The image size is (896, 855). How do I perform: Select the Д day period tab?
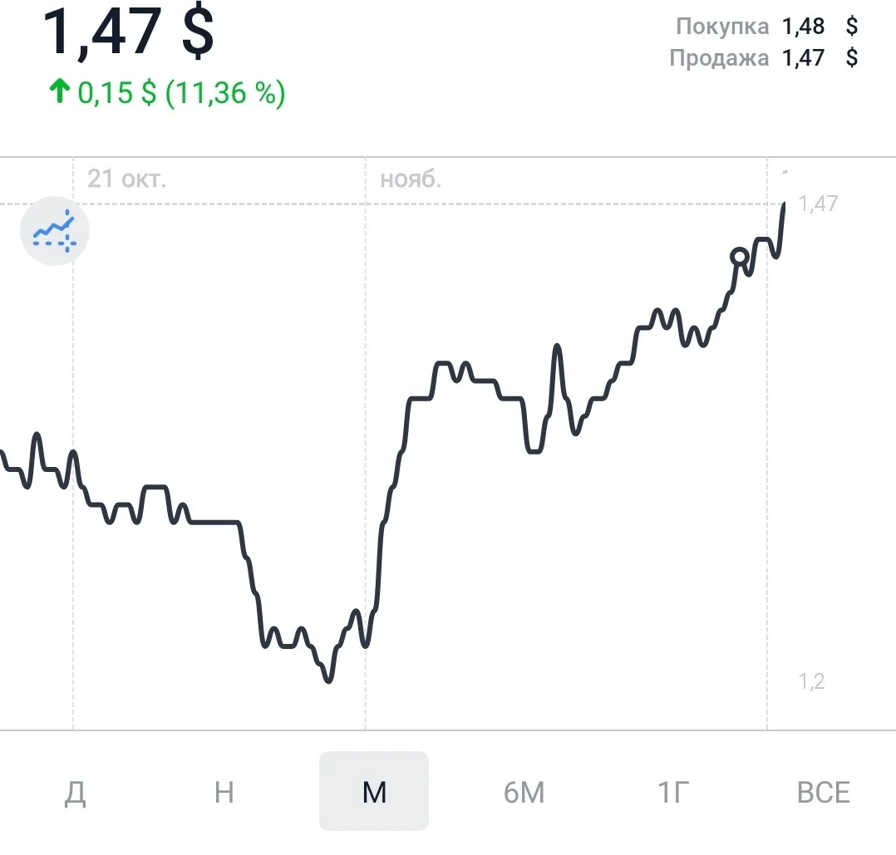pyautogui.click(x=75, y=792)
